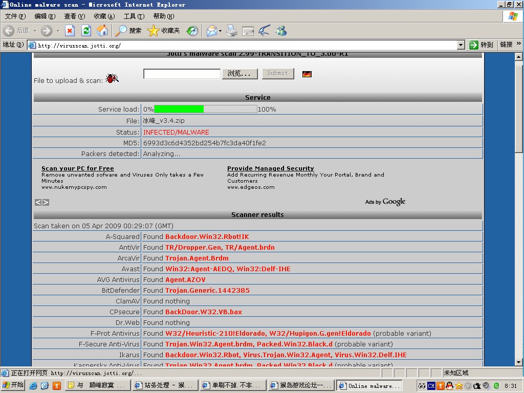This screenshot has width=524, height=393.
Task: Click the Edit toolbar icon beside printer
Action: point(248,31)
